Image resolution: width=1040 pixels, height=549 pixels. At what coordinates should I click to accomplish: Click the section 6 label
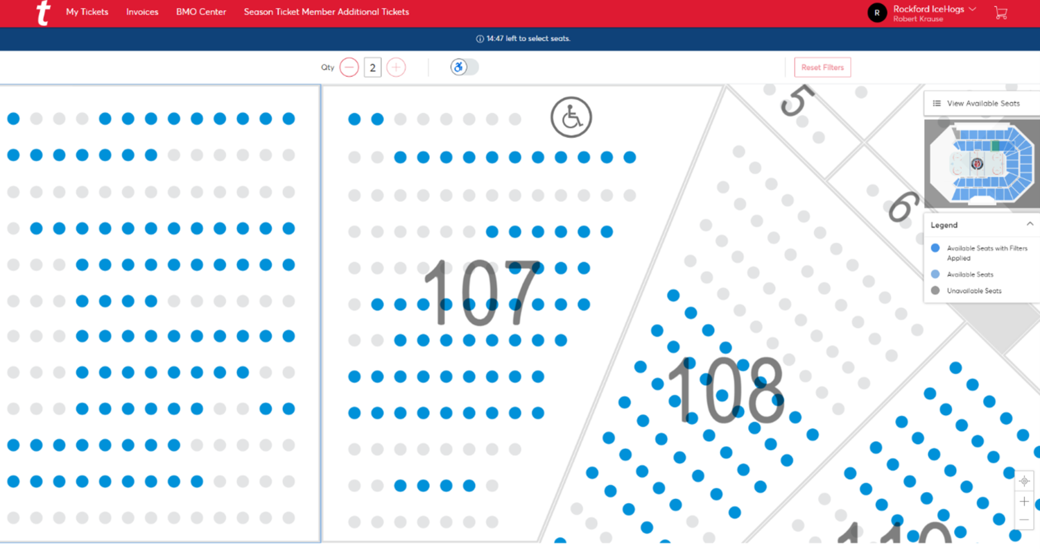(x=903, y=207)
